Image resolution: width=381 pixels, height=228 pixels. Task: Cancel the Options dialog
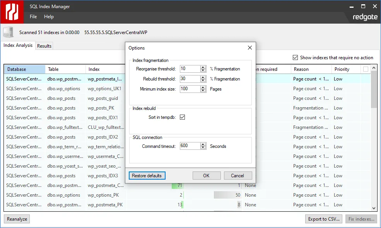pos(237,175)
